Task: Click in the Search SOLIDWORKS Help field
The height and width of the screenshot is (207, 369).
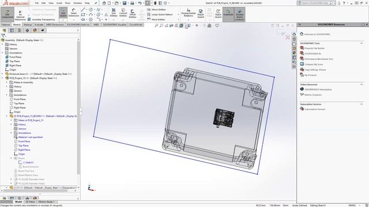Action: 317,3
